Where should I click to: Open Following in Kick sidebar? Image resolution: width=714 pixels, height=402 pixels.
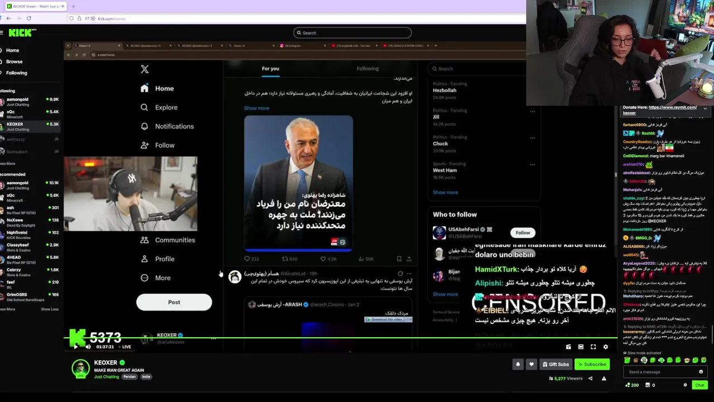click(16, 73)
